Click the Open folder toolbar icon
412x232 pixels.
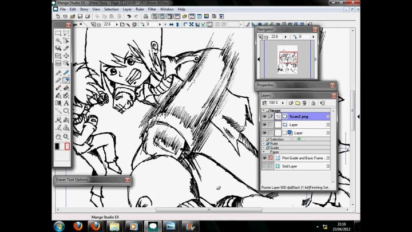coord(73,16)
